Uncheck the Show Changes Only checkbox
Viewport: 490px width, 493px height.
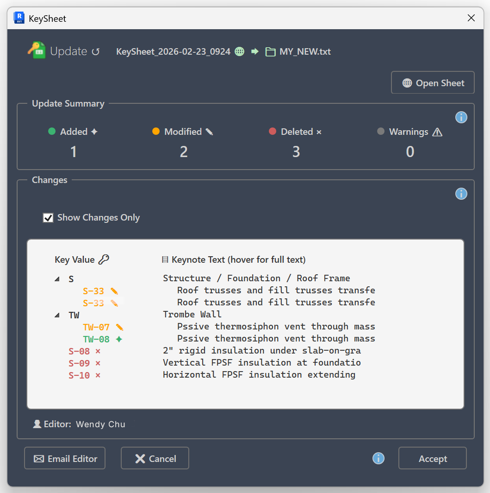click(x=48, y=218)
